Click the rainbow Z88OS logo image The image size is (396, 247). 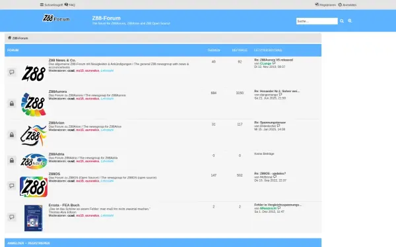pyautogui.click(x=34, y=187)
